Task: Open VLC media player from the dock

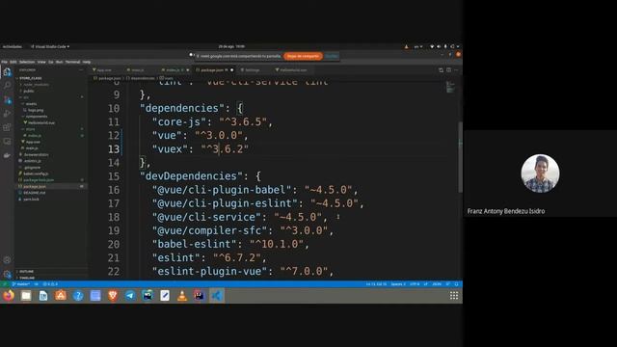Action: point(182,296)
